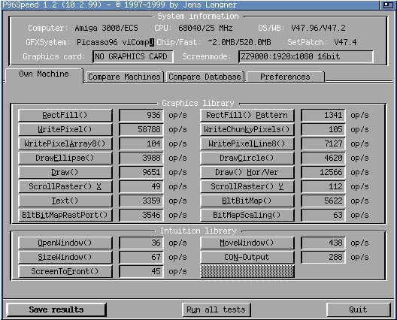
Task: Run the Draw() test
Action: click(65, 172)
